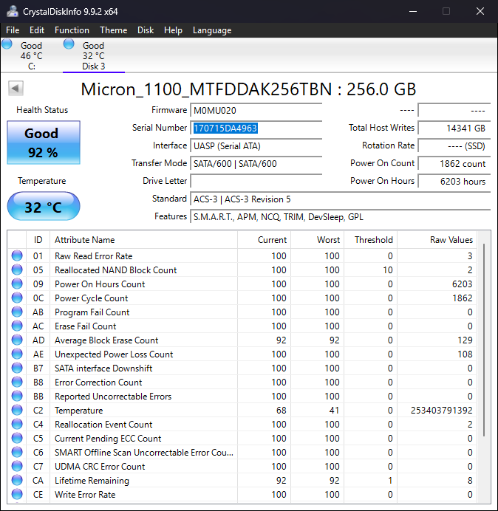Click status icon for Lifetime Remaining
Viewport: 498px width, 511px height.
(17, 480)
